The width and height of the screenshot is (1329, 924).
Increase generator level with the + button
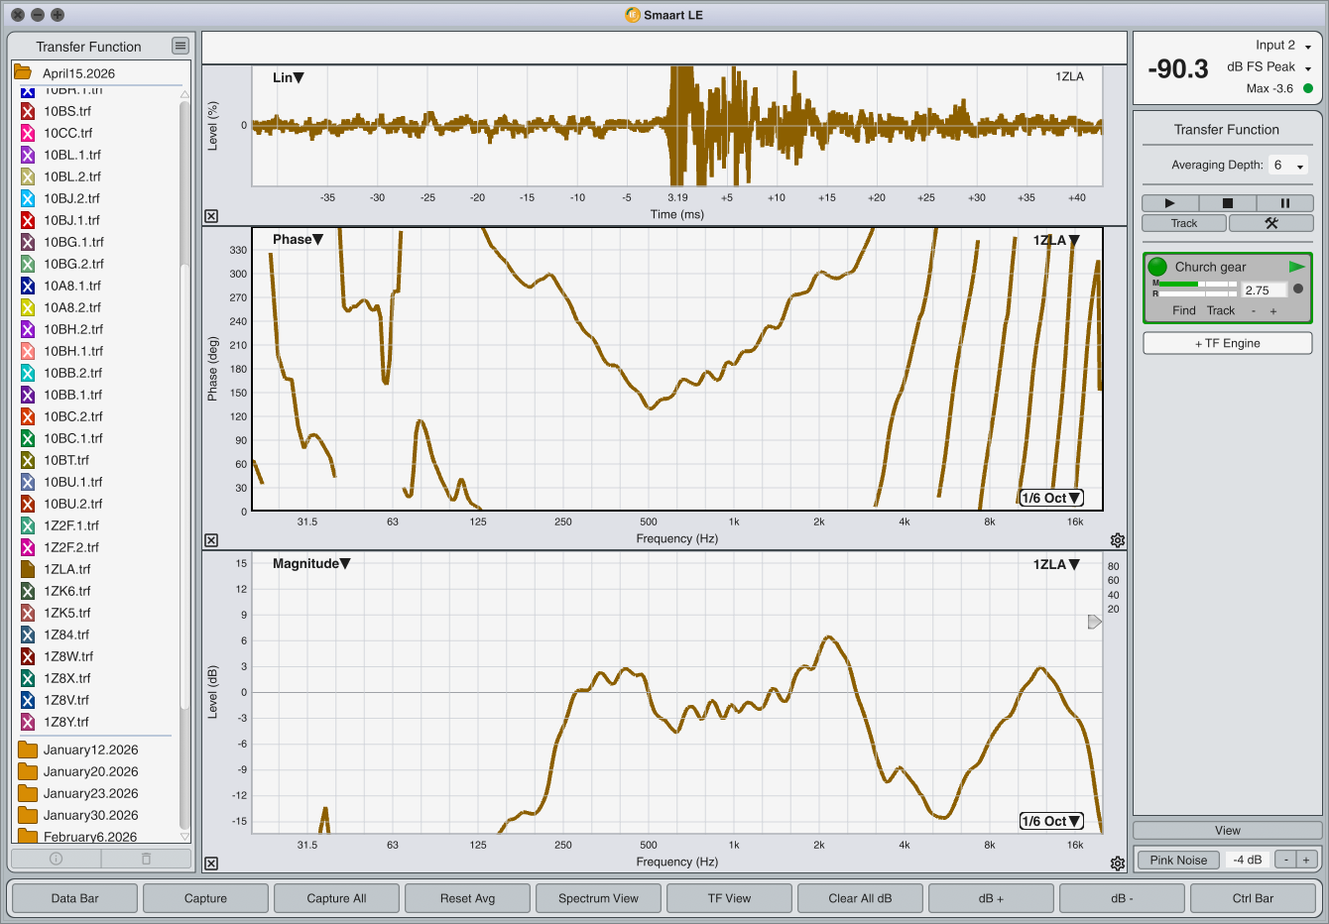coord(1306,860)
